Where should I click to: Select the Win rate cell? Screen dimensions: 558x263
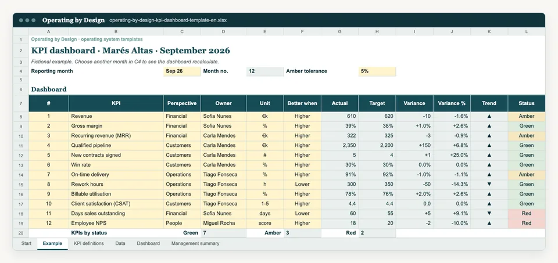pyautogui.click(x=116, y=165)
